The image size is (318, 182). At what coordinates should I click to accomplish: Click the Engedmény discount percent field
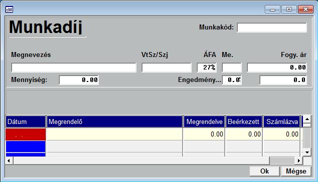tap(232, 80)
